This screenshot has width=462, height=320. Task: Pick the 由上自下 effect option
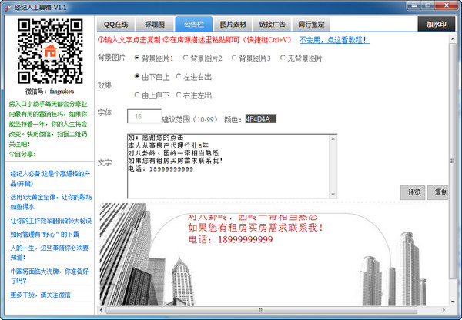tap(138, 96)
